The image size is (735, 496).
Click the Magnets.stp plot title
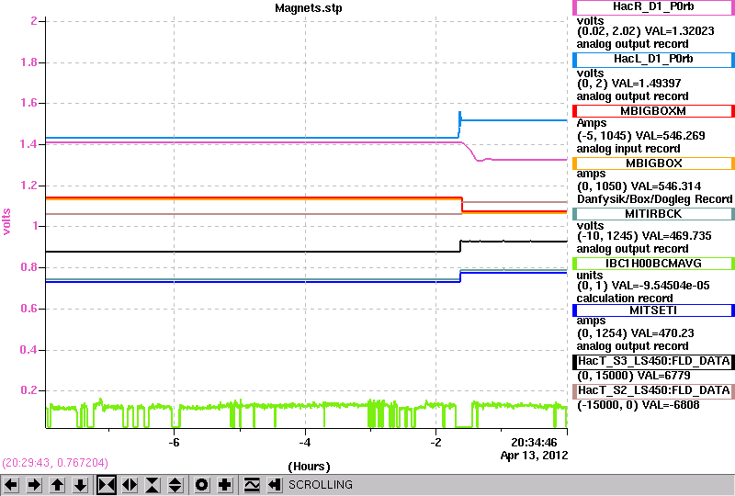(x=309, y=8)
